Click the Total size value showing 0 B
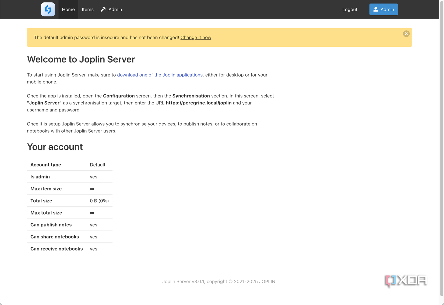Image resolution: width=444 pixels, height=305 pixels. [x=99, y=201]
